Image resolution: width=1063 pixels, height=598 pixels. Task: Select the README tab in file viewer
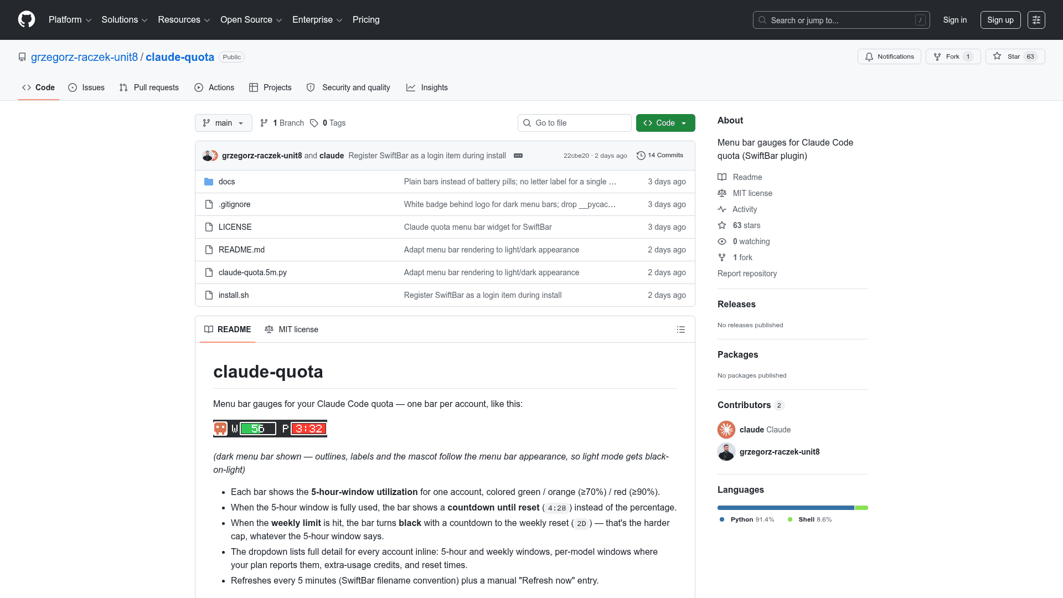click(x=228, y=329)
